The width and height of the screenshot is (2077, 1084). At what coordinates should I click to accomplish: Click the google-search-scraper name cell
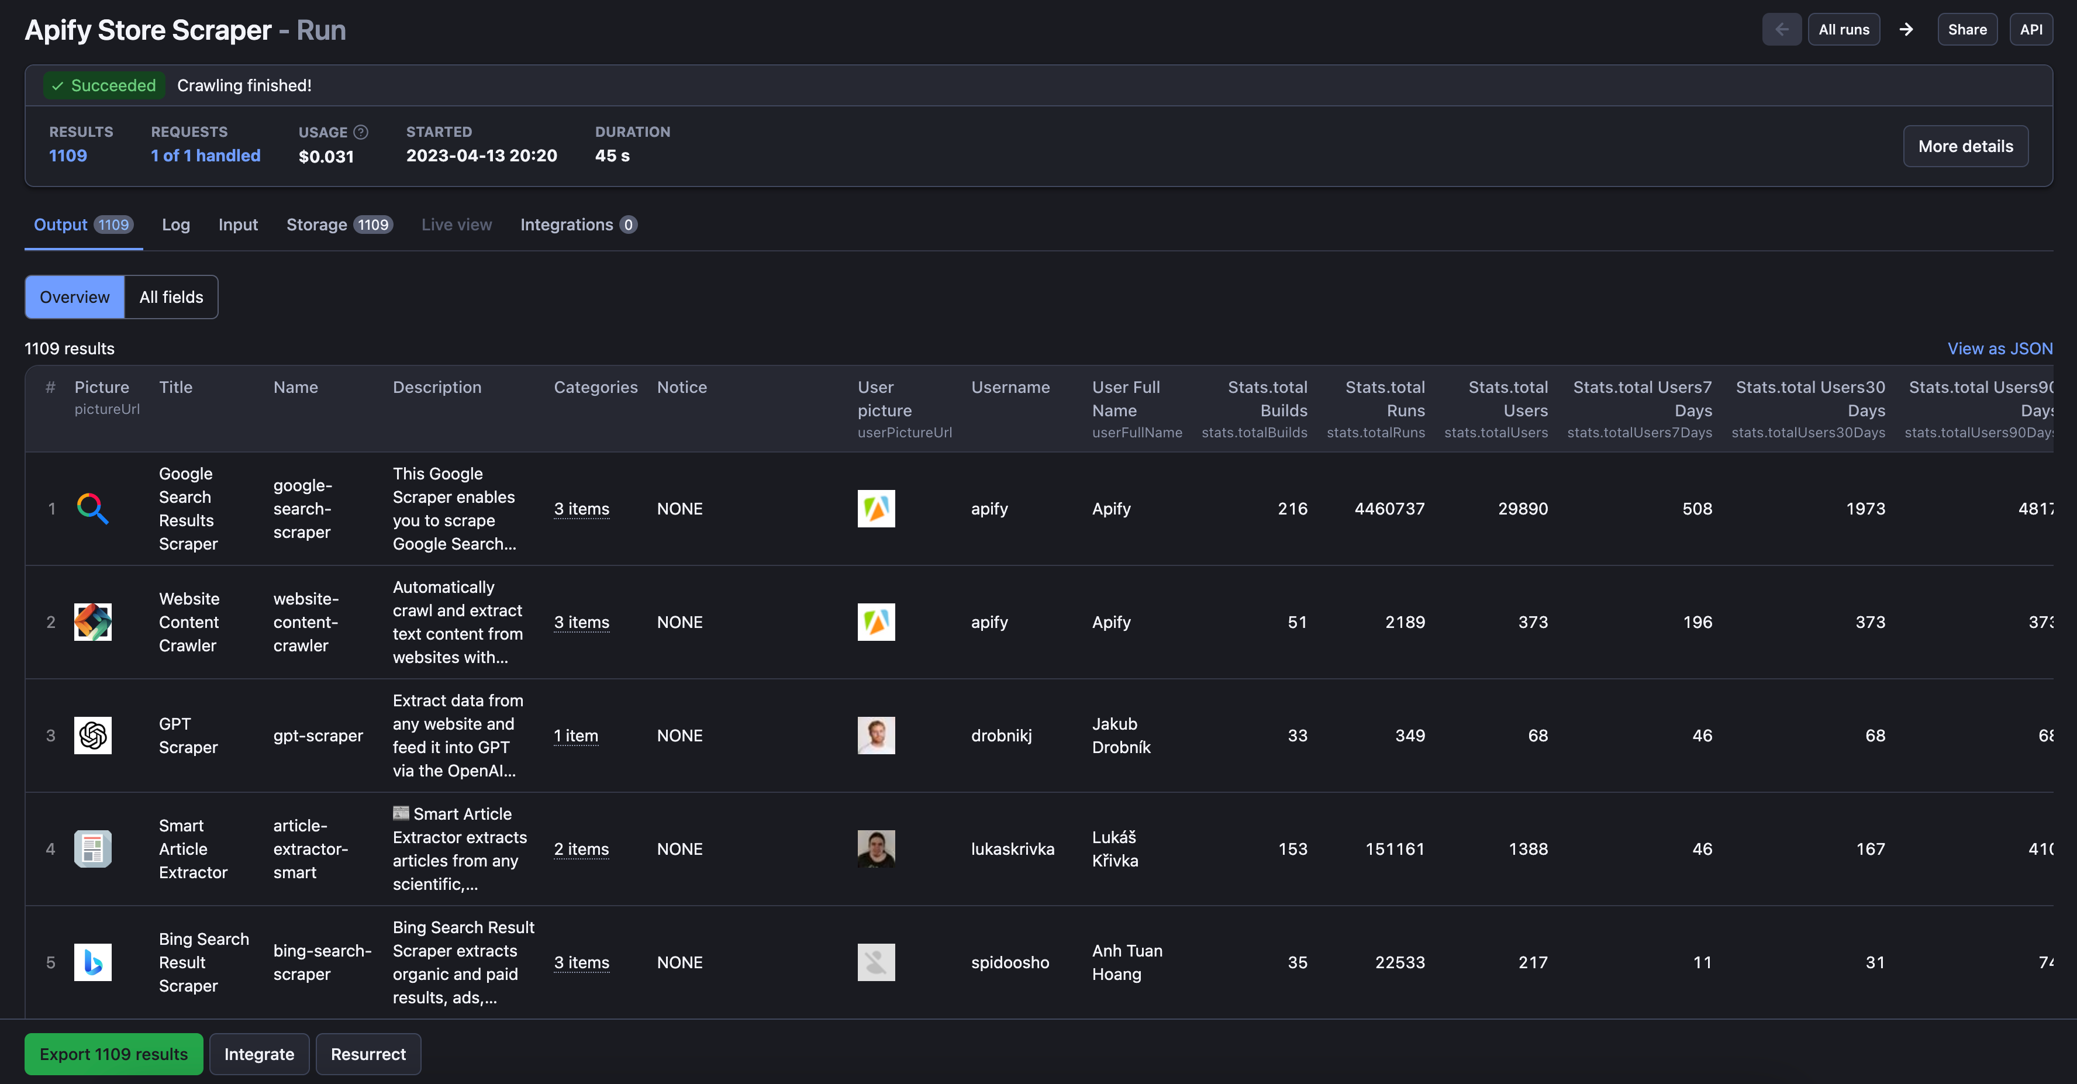coord(302,509)
